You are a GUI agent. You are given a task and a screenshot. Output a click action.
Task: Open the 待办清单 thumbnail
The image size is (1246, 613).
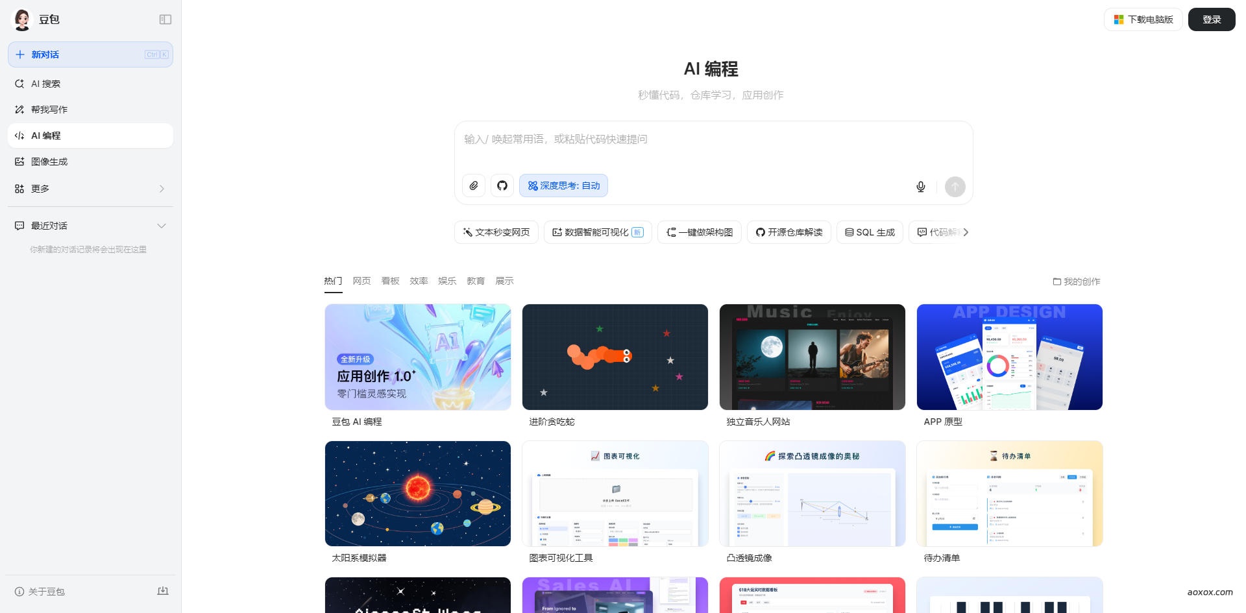1010,494
